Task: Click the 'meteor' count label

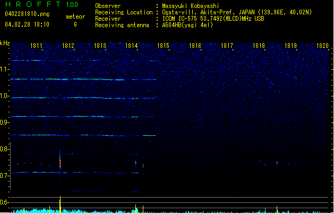Action: pyautogui.click(x=75, y=17)
